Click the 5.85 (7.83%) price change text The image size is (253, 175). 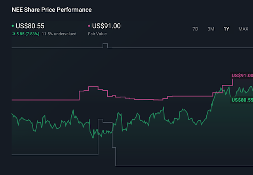pos(28,34)
